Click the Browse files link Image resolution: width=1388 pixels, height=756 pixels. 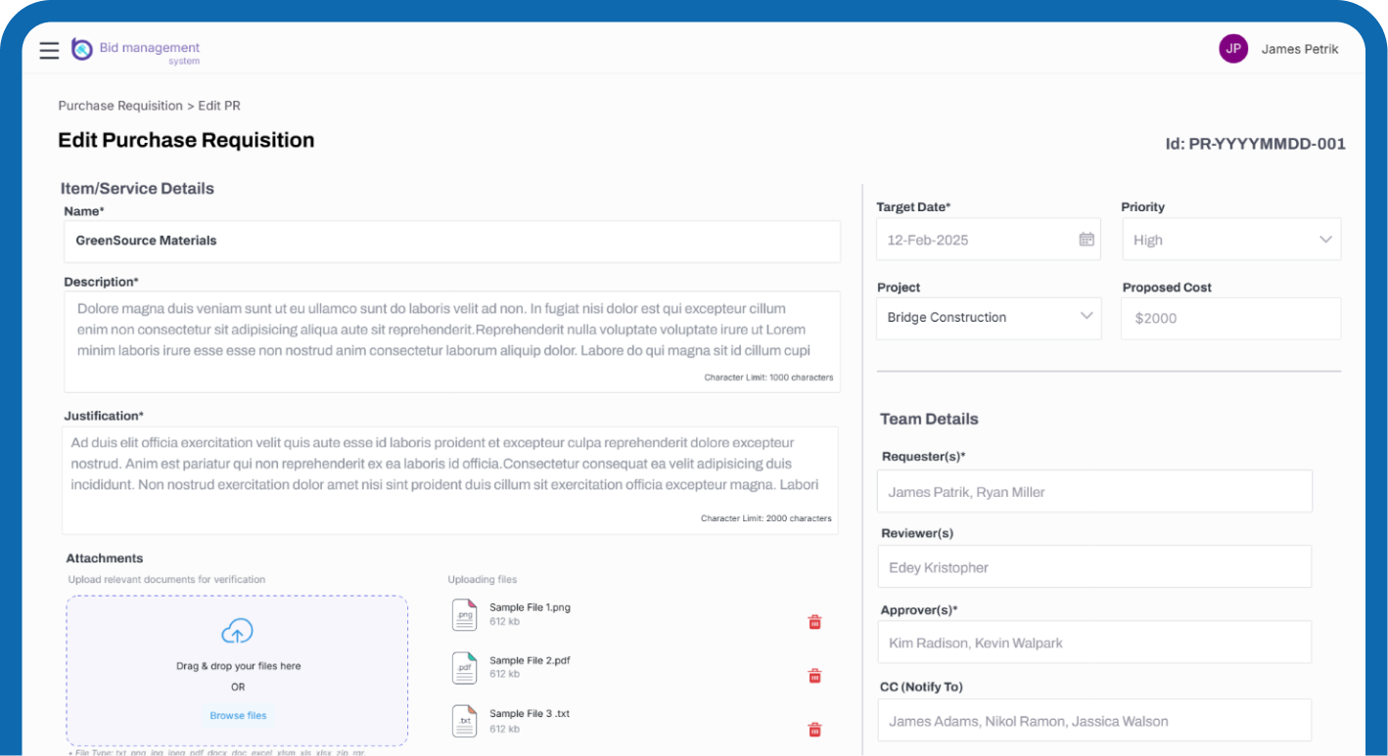tap(237, 715)
